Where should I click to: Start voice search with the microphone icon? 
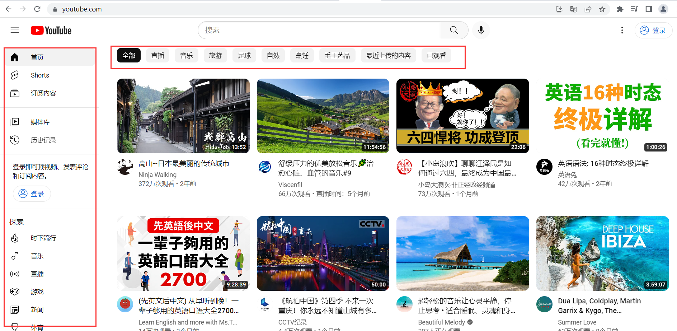(x=481, y=30)
